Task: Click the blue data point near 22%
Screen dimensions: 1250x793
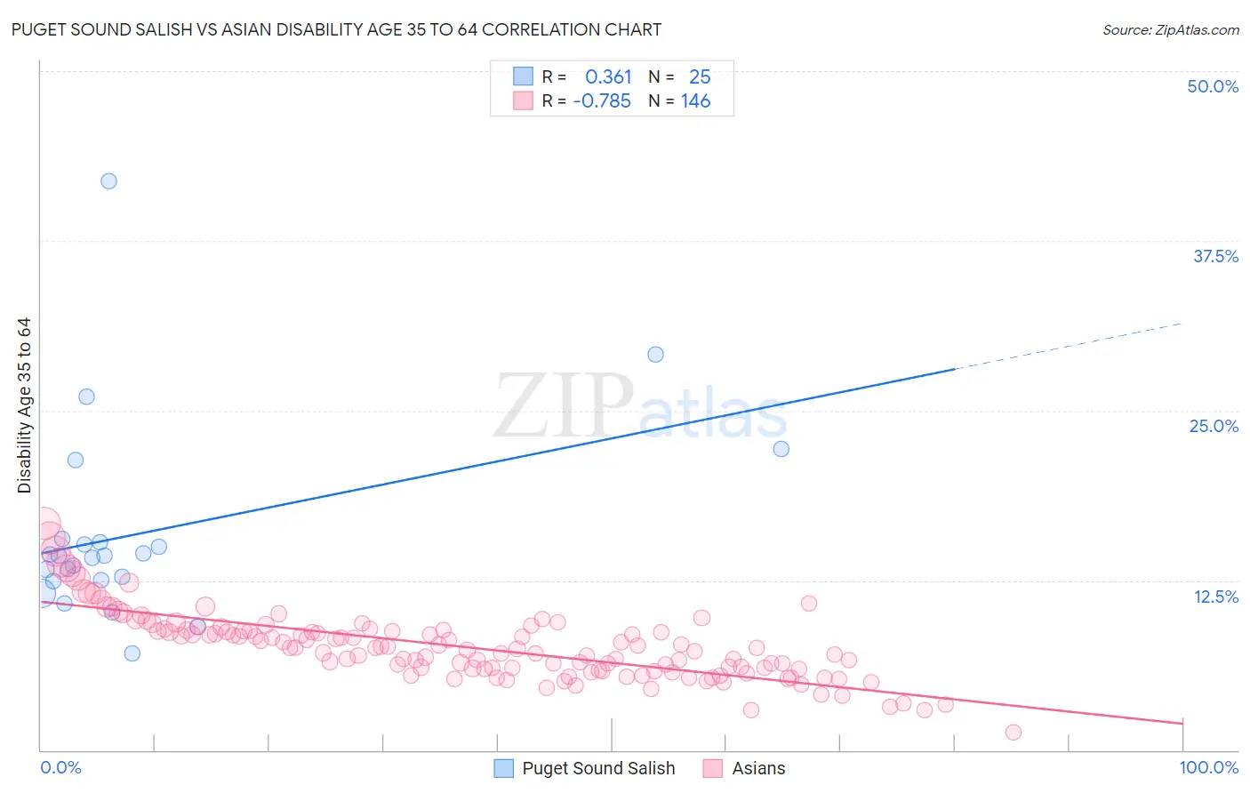Action: (781, 448)
